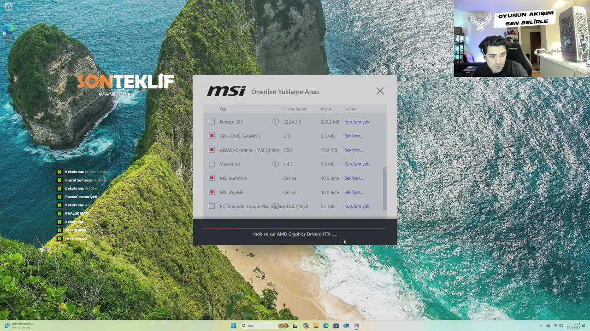This screenshot has height=331, width=590.
Task: Click the 'Durum' column header
Action: click(350, 109)
